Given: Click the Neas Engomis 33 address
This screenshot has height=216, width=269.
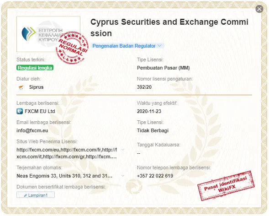Looking at the screenshot, I should tap(64, 176).
